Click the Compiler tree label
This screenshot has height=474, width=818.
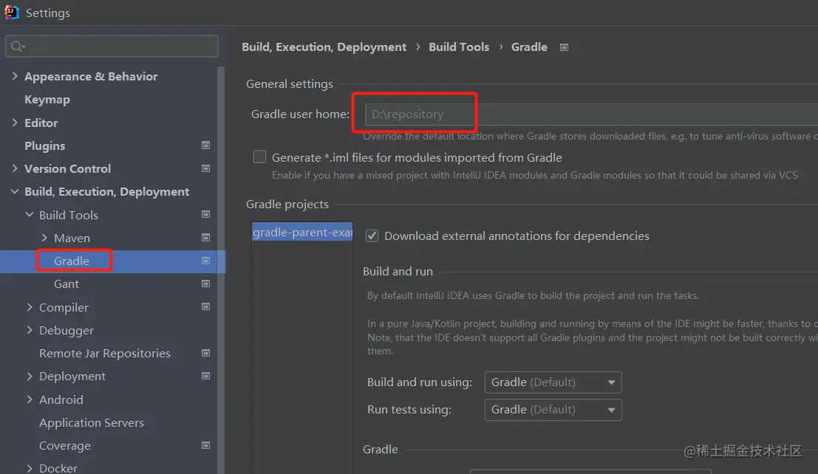64,307
